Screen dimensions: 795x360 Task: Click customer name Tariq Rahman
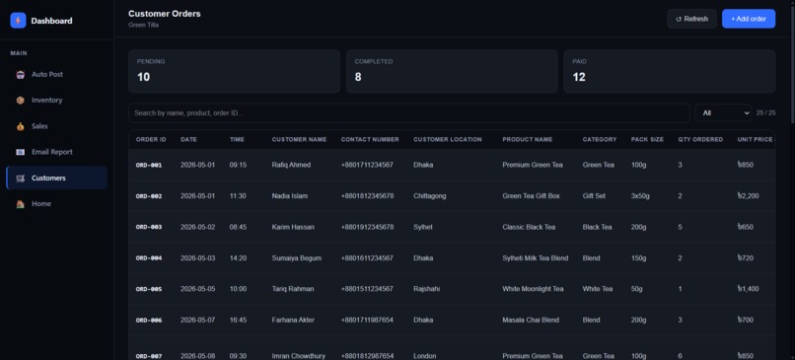(293, 289)
